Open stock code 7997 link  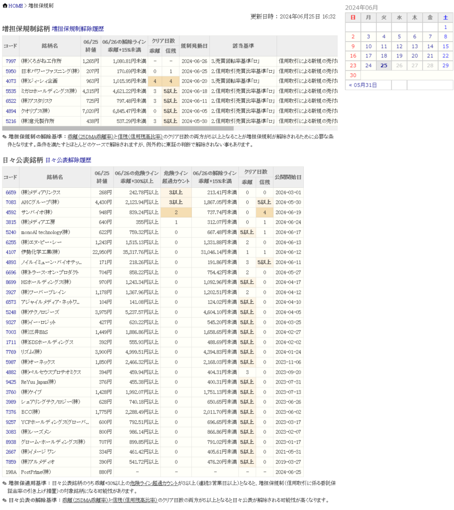pos(11,61)
